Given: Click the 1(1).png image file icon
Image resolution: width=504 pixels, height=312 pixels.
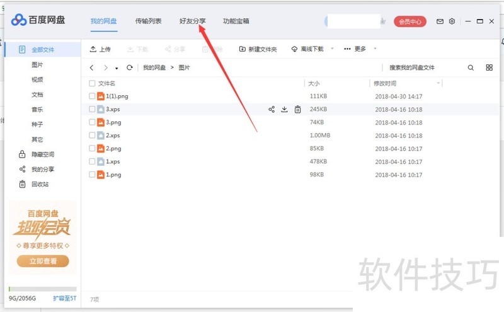Looking at the screenshot, I should [101, 96].
